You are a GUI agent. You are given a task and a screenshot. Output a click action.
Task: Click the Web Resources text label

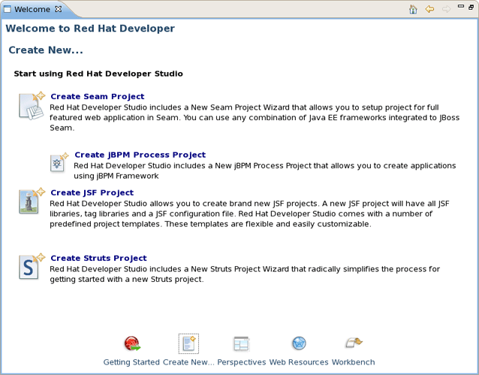click(299, 362)
